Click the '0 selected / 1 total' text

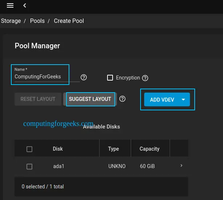pos(42,187)
